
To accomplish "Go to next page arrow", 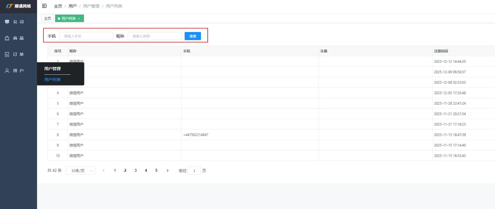I will pos(167,171).
